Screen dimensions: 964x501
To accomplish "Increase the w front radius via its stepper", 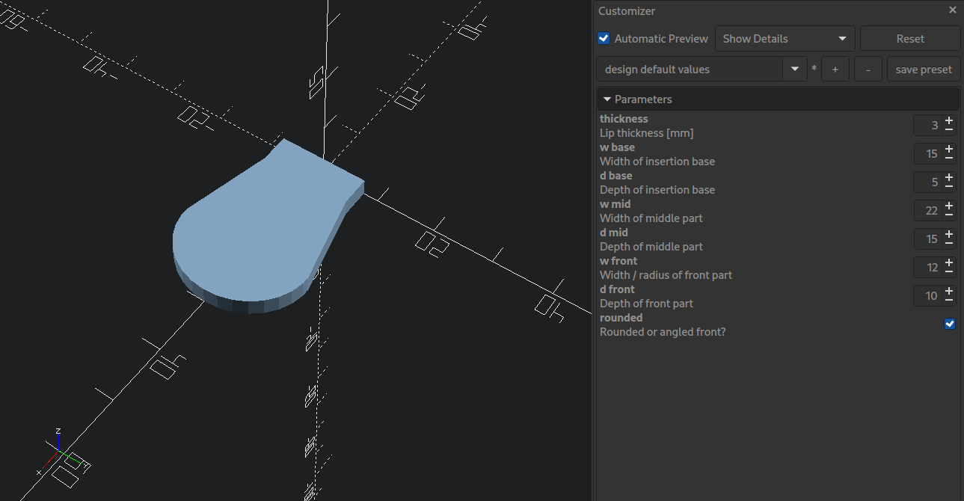I will [949, 264].
